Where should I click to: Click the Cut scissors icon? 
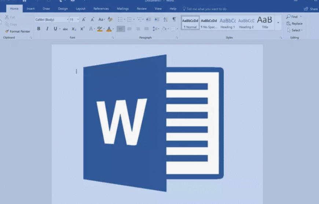pyautogui.click(x=7, y=17)
